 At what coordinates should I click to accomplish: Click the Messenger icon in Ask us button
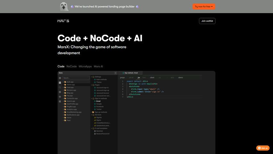tap(259, 148)
